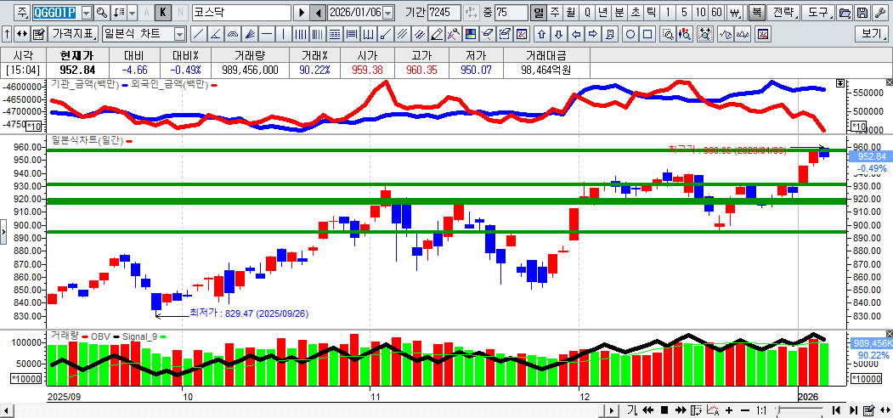Viewport: 893px width, 418px height.
Task: Select the rectangle shape drawing tool
Action: (647, 34)
